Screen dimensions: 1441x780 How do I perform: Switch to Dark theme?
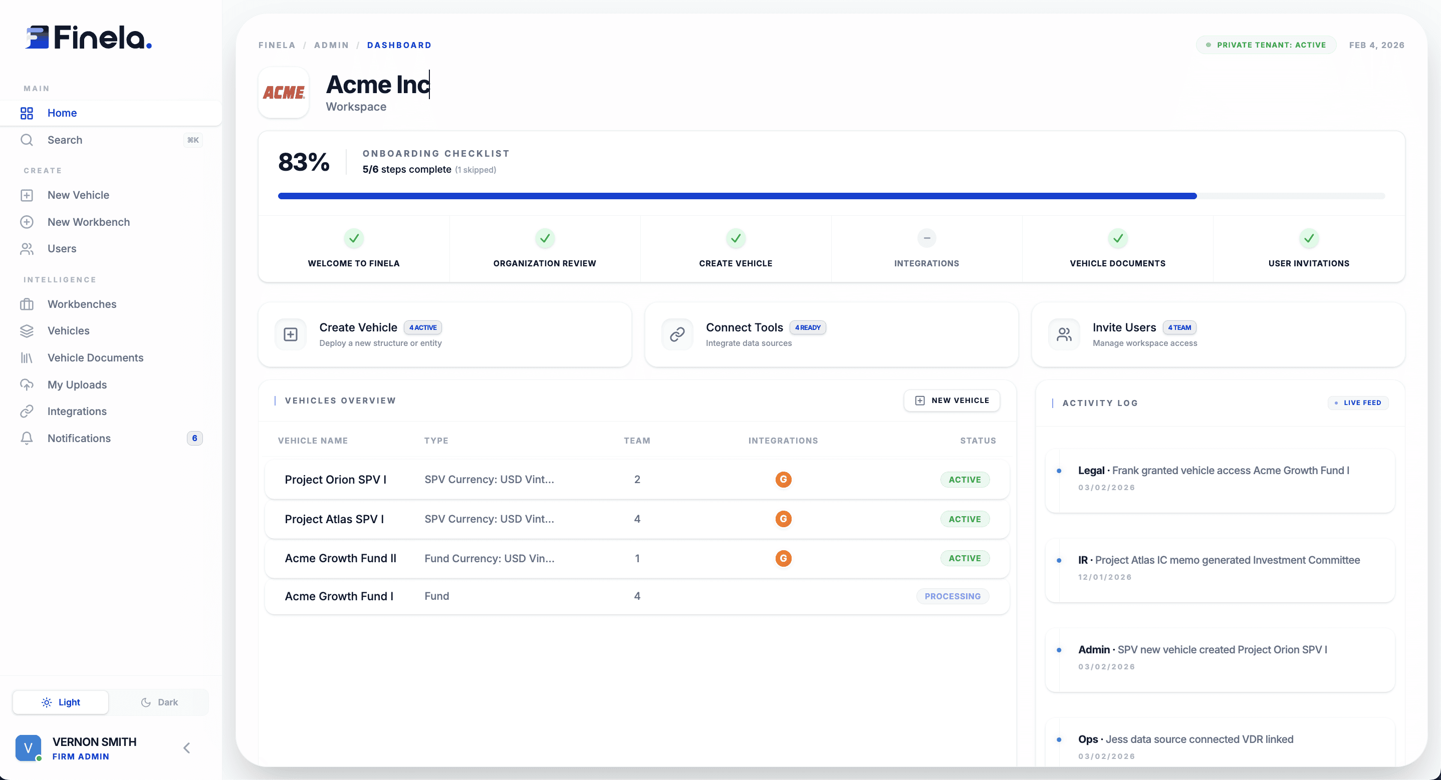point(159,702)
